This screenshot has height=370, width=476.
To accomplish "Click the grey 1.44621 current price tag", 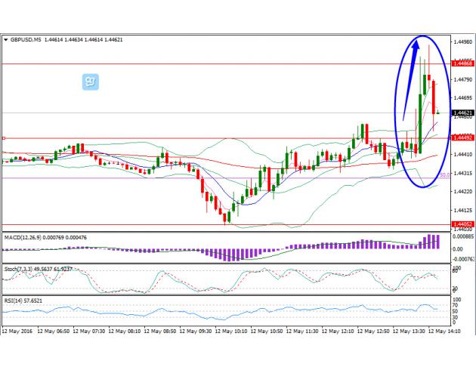I will [462, 113].
